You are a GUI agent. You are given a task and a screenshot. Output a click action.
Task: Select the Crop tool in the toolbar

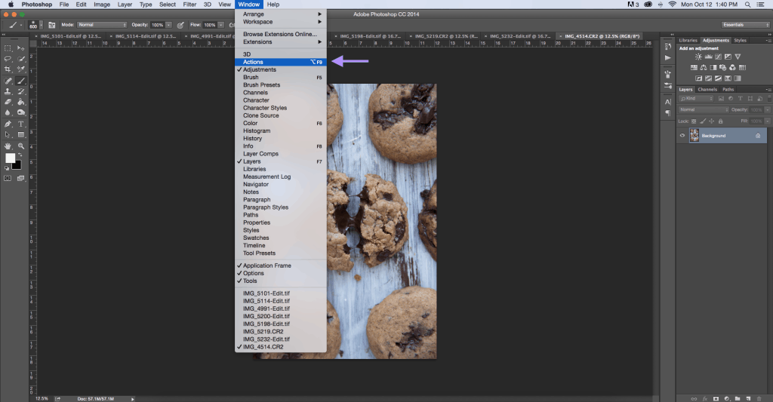(8, 69)
